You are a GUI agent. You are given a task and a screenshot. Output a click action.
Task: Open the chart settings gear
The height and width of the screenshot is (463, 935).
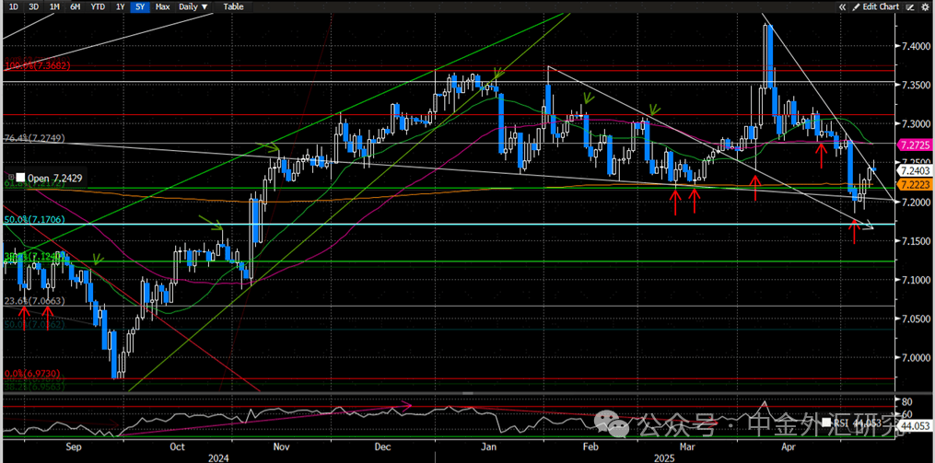928,6
